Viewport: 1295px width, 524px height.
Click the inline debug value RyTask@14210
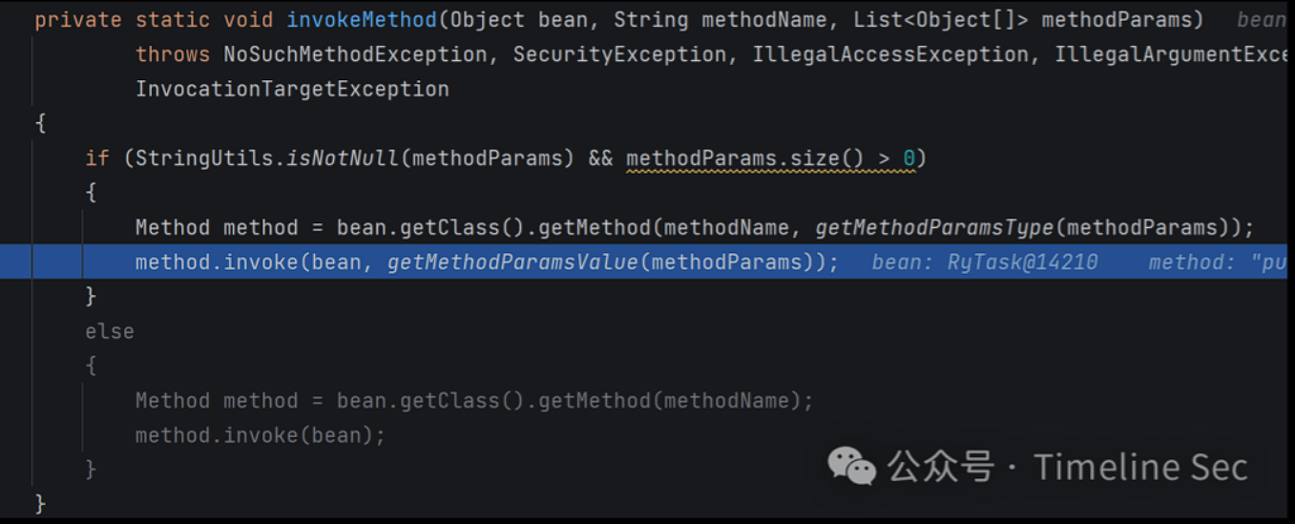[x=1022, y=262]
